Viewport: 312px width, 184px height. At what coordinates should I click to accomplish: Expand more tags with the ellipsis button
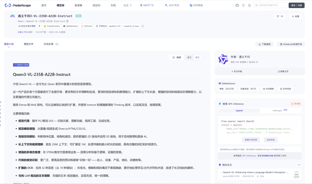[x=143, y=26]
